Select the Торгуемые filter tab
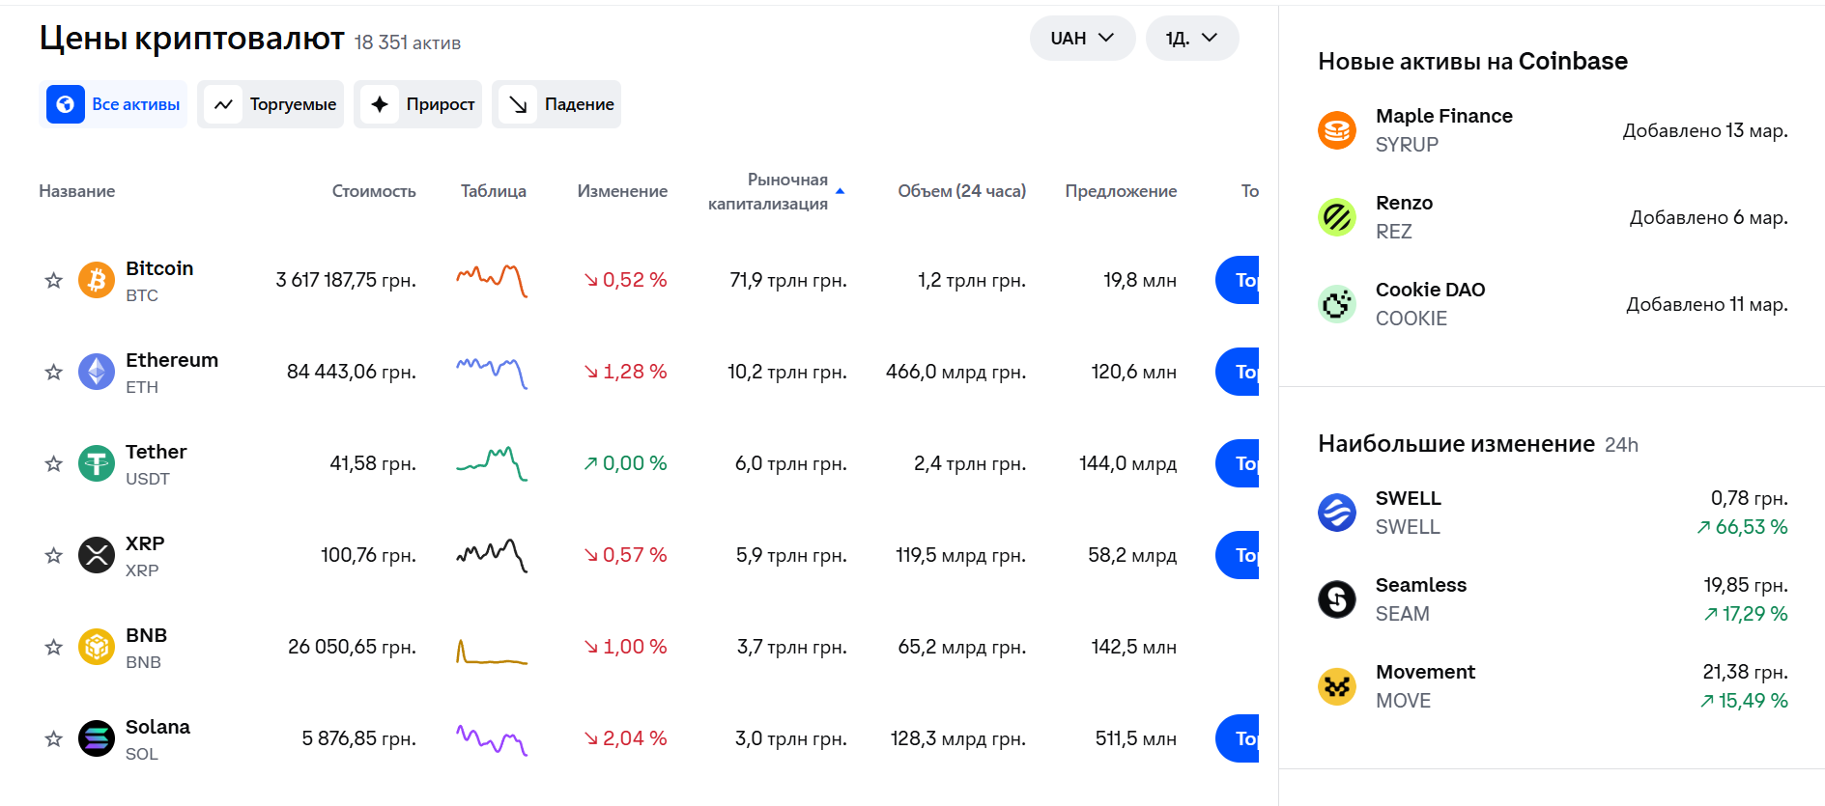This screenshot has height=806, width=1825. (x=271, y=104)
